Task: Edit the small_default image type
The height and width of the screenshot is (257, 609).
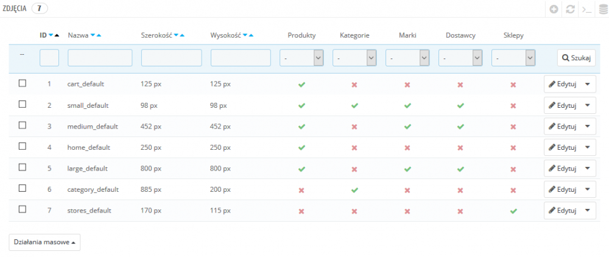Action: [562, 105]
